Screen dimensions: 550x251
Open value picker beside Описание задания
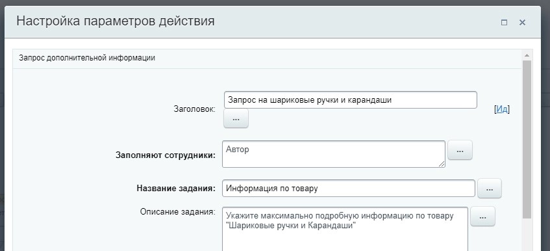[482, 217]
